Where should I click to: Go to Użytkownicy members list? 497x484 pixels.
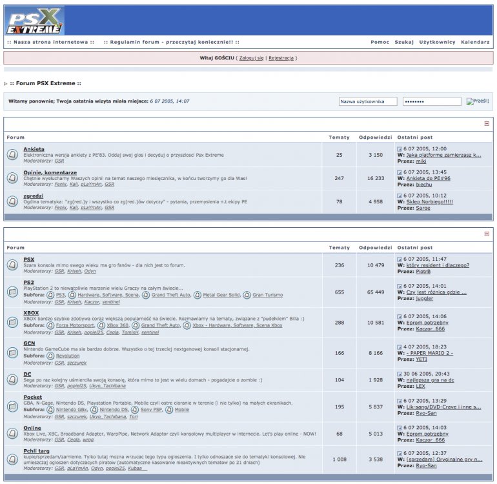pyautogui.click(x=437, y=42)
